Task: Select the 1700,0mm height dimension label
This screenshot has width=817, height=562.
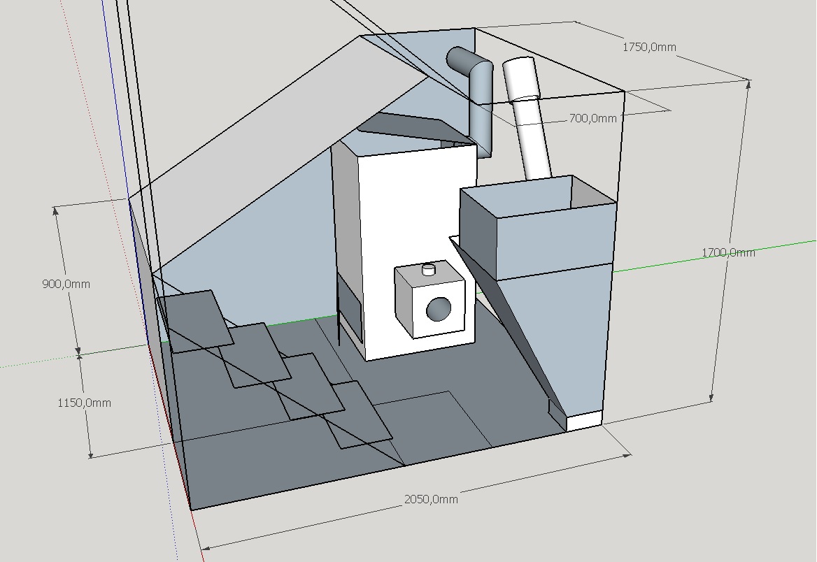Action: point(728,252)
